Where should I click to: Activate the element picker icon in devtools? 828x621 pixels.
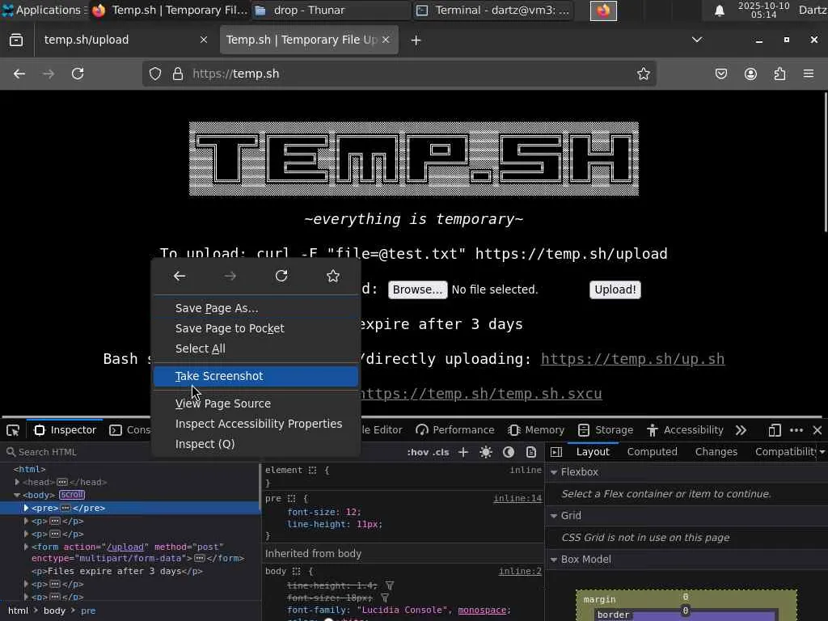pos(13,430)
